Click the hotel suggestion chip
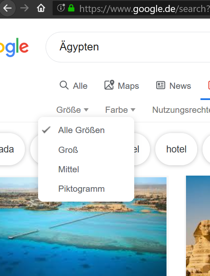Viewport: 210px width, 276px height. (x=176, y=149)
